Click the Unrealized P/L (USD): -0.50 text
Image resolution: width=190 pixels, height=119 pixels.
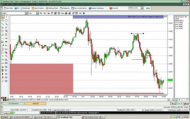click(41, 110)
